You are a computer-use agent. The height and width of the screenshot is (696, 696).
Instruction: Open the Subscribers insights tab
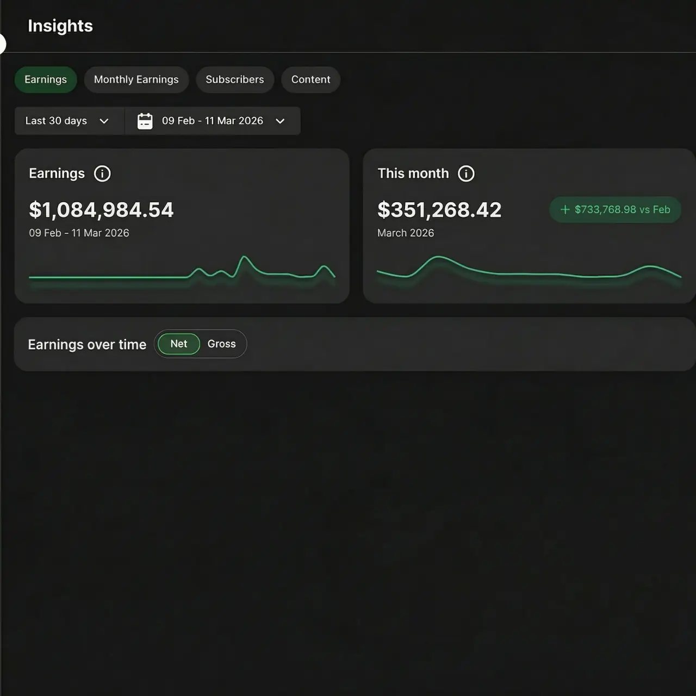[235, 79]
